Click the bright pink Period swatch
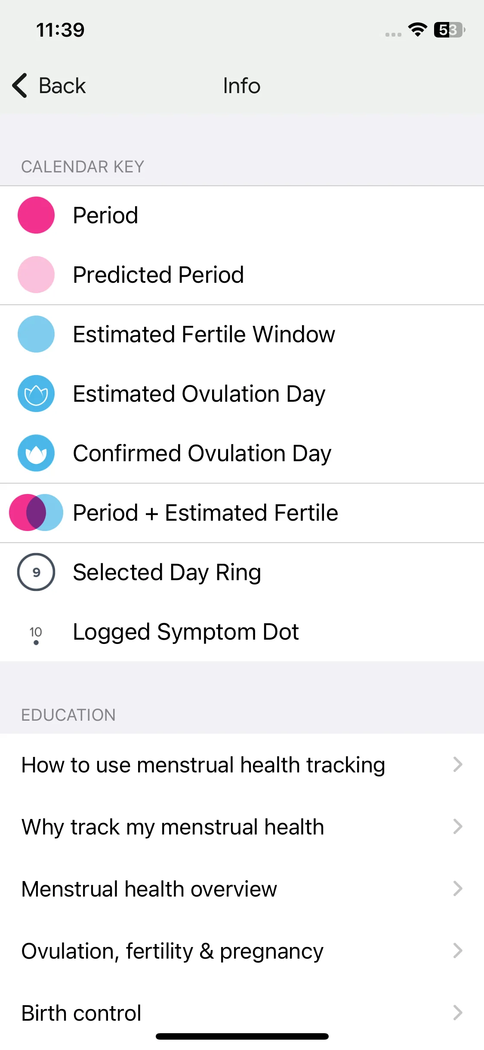Viewport: 484px width, 1050px height. (x=36, y=215)
